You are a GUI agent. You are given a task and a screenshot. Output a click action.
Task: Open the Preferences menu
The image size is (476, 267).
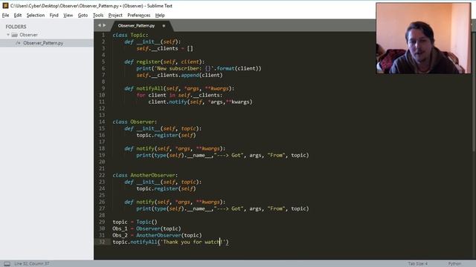[139, 15]
